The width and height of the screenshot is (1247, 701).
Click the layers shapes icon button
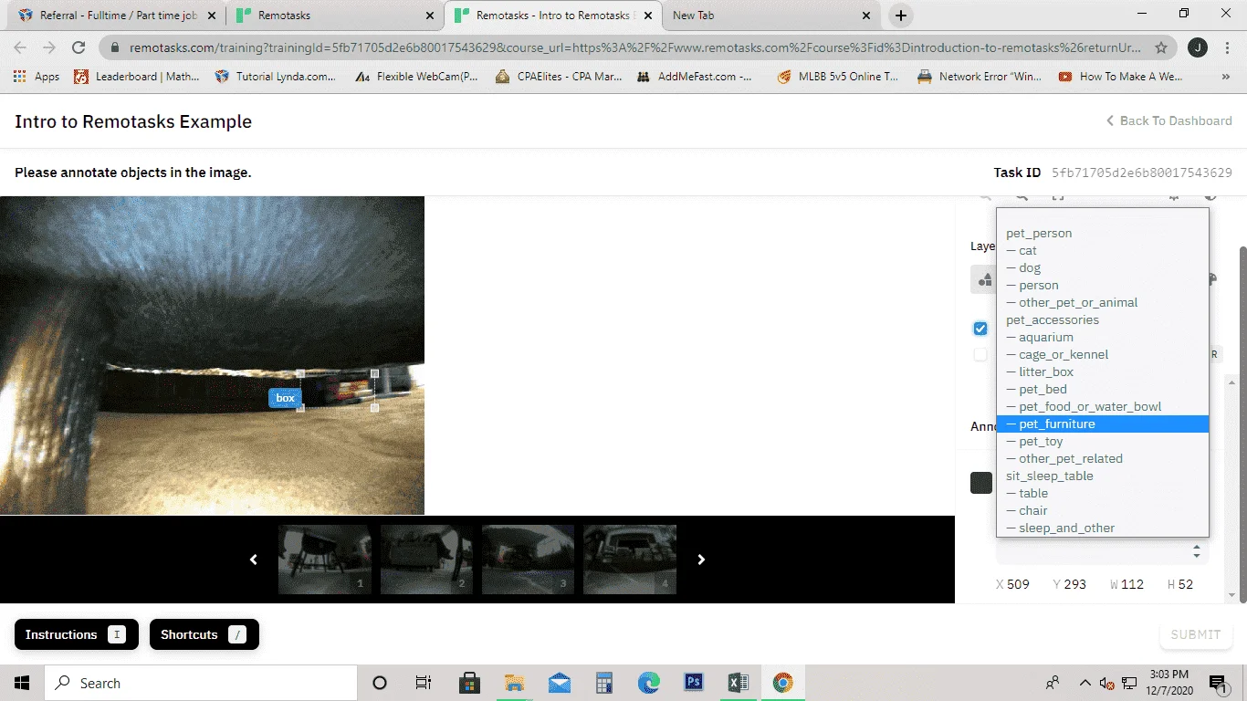[x=983, y=280]
